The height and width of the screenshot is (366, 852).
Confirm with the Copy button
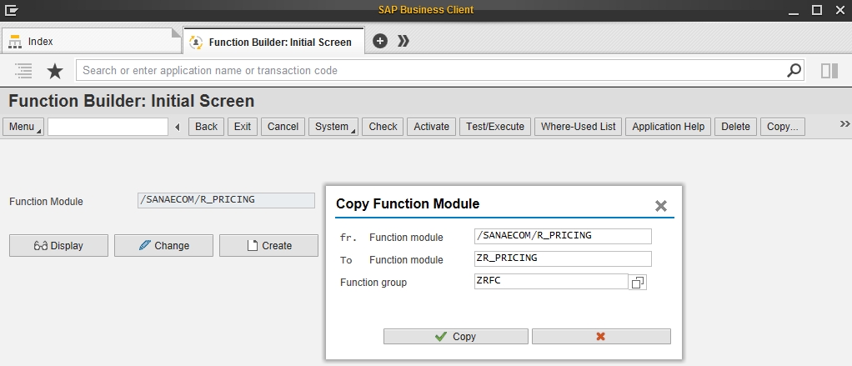[455, 336]
